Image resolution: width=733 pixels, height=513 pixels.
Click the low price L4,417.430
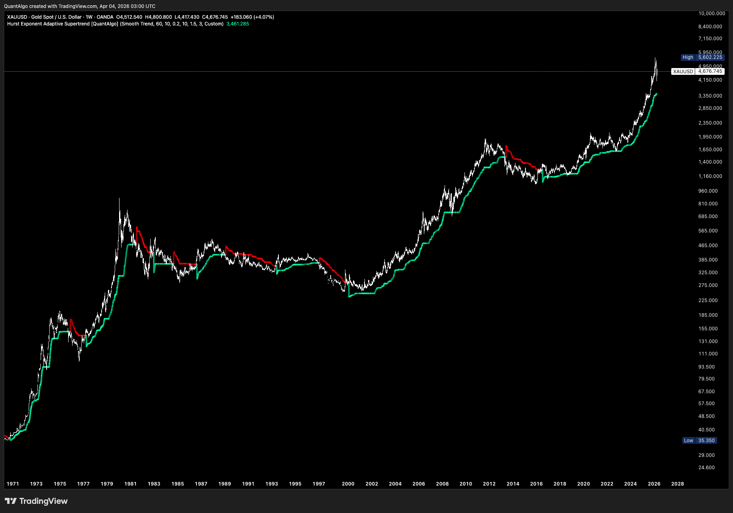point(187,17)
